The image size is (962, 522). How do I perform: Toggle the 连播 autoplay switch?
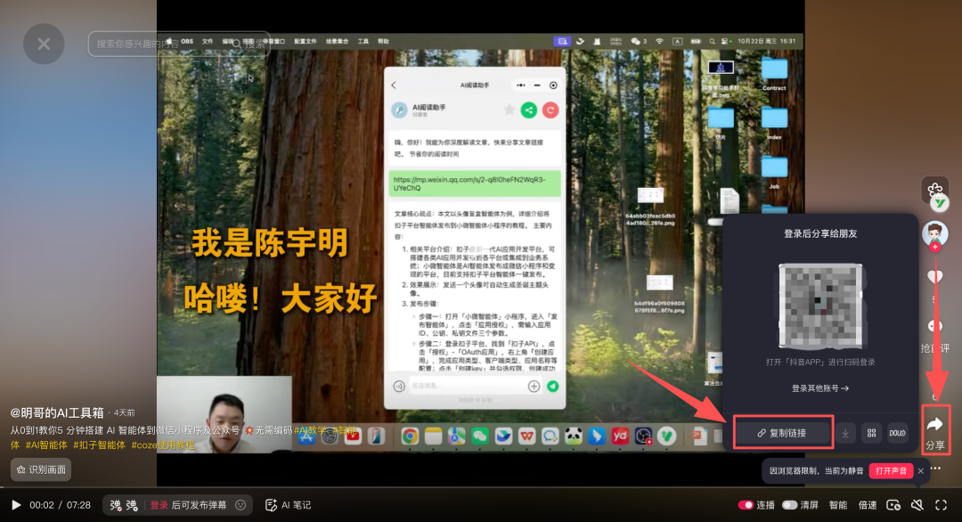click(x=746, y=505)
